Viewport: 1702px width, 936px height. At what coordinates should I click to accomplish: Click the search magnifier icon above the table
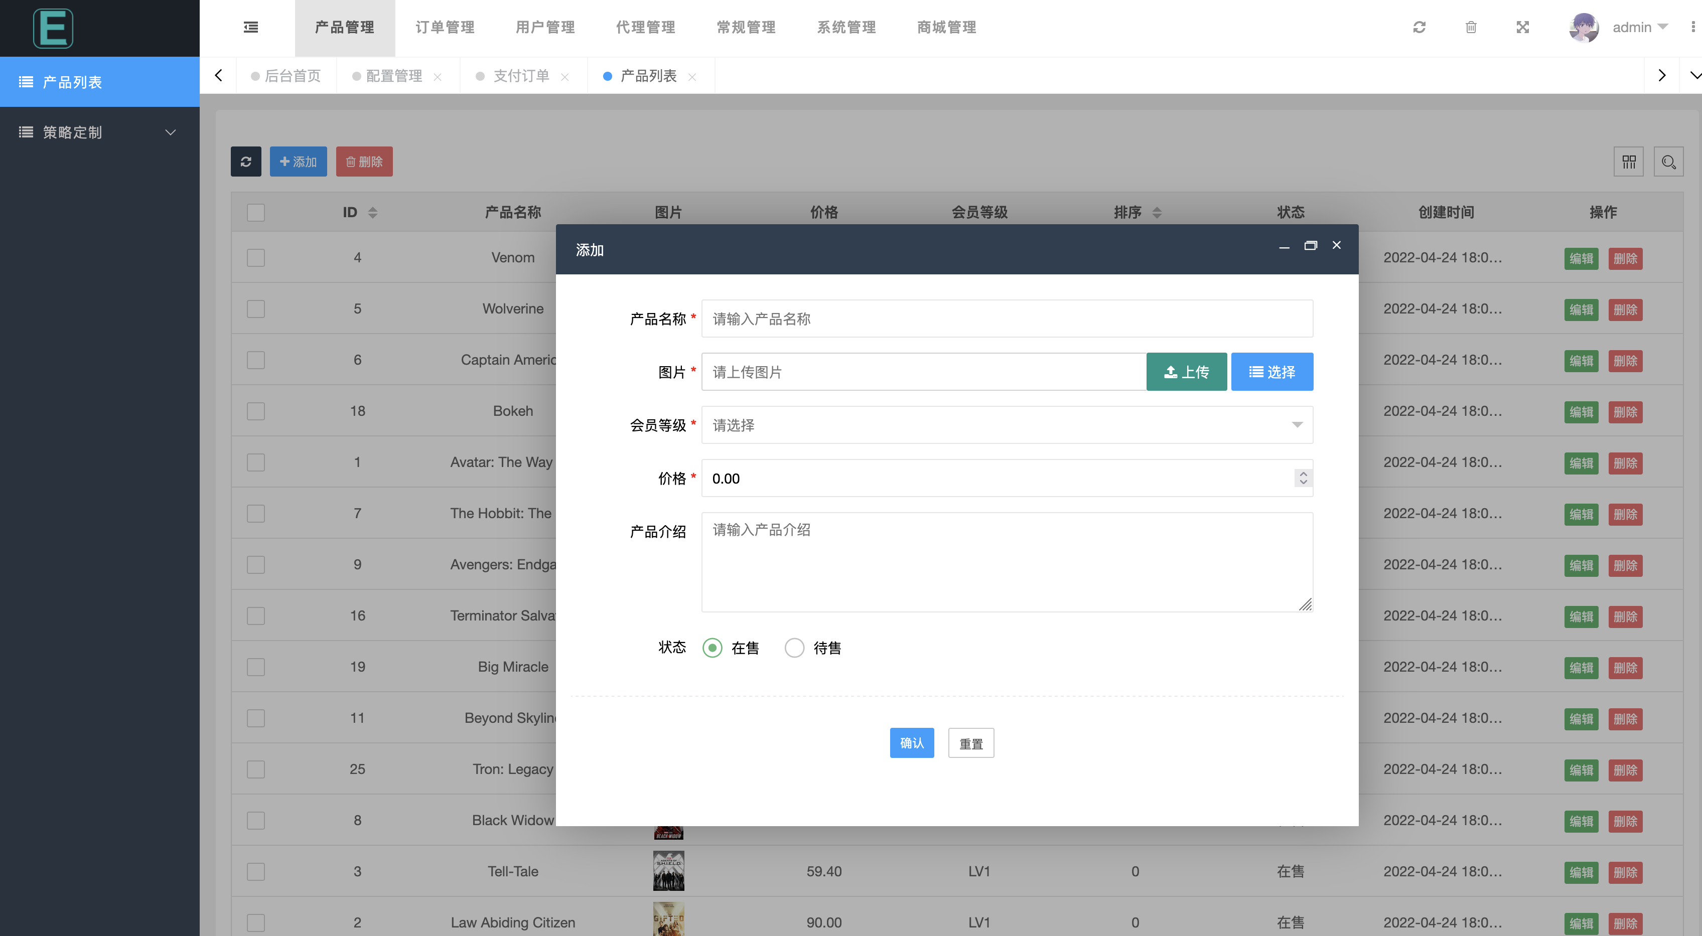[1668, 161]
